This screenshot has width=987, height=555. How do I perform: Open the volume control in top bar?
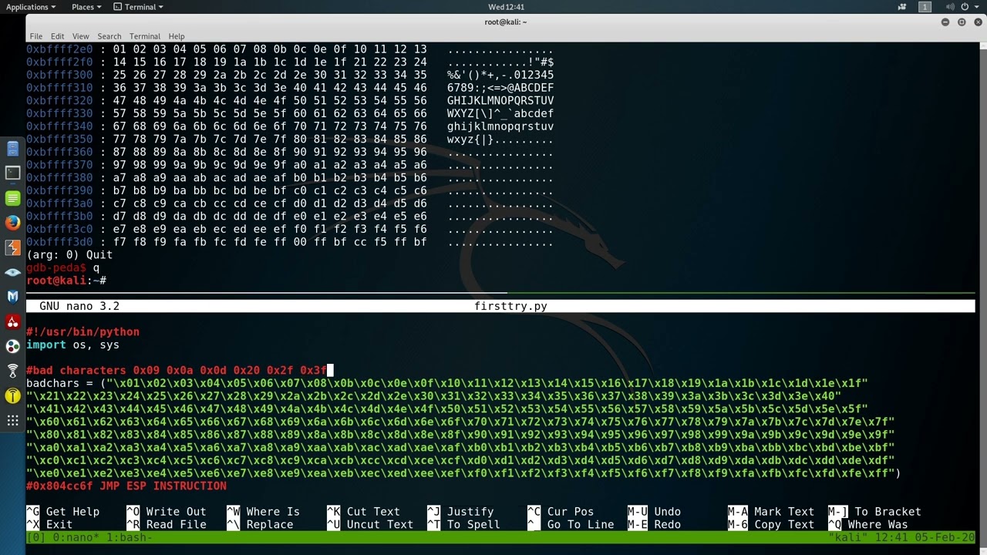pos(948,7)
